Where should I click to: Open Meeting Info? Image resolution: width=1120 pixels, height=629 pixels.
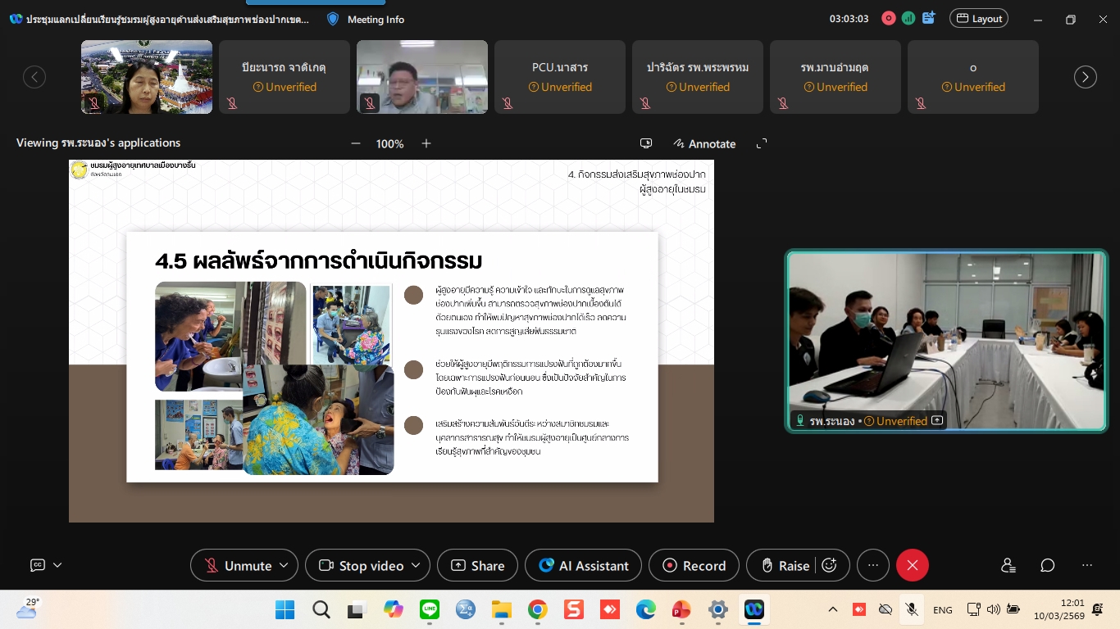tap(366, 19)
